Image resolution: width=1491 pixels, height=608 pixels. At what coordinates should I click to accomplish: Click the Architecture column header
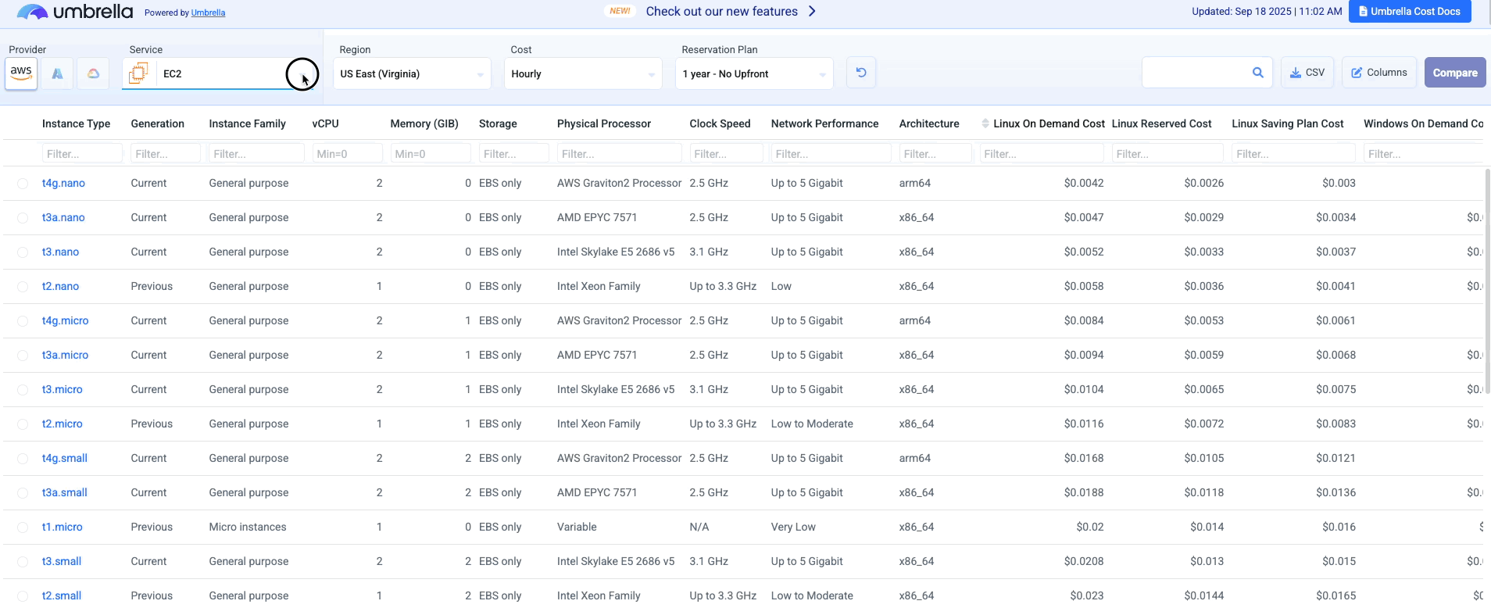coord(929,123)
